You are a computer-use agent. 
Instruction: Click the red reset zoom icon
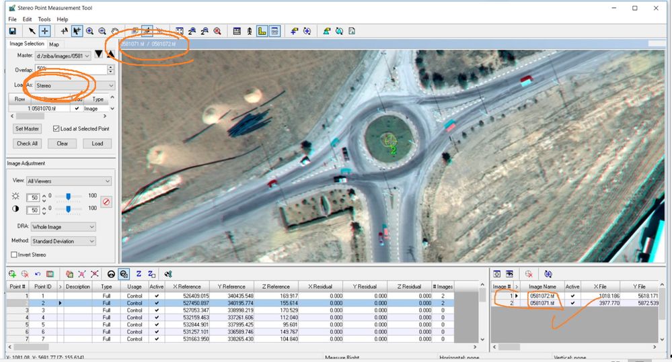click(217, 32)
